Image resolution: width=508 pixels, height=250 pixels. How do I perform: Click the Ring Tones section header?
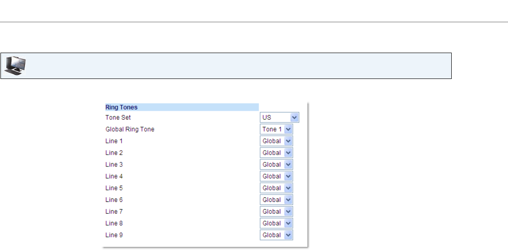click(x=182, y=107)
